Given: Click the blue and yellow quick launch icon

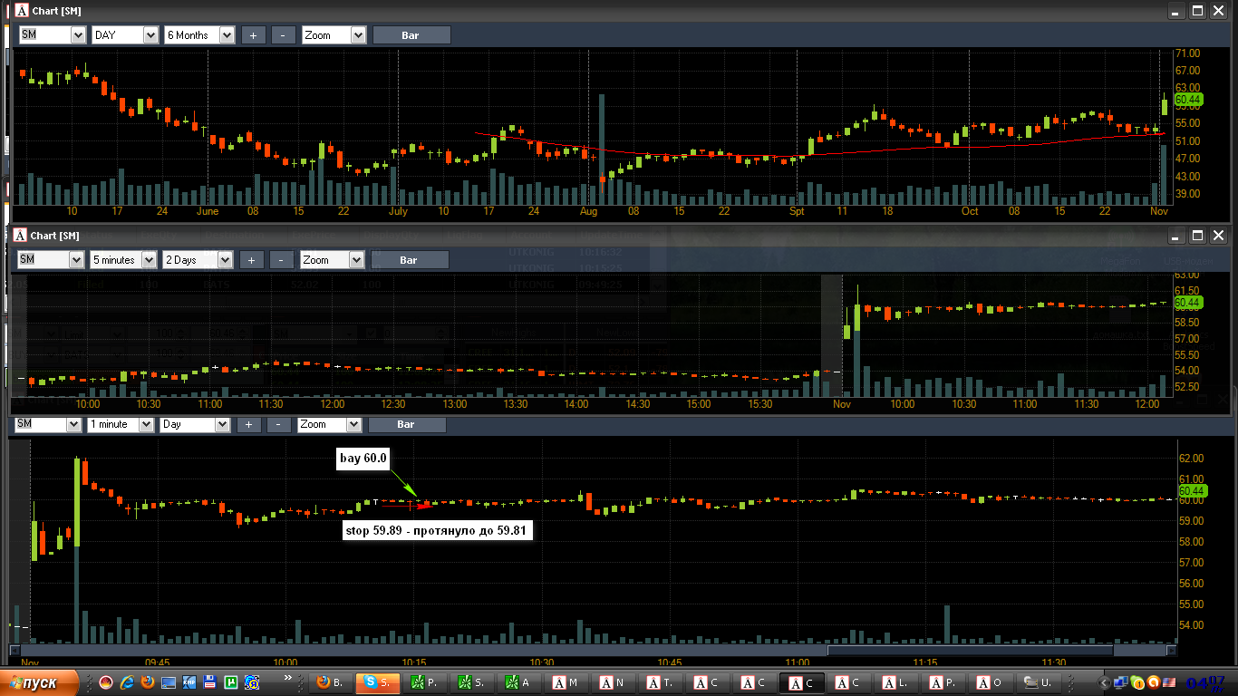Looking at the screenshot, I should (252, 682).
